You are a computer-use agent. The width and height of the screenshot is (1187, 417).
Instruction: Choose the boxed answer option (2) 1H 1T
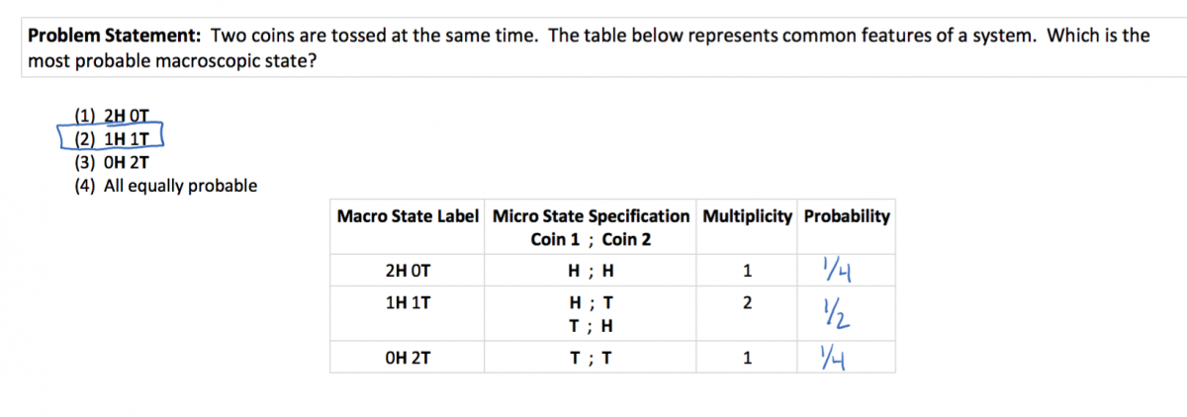point(111,138)
